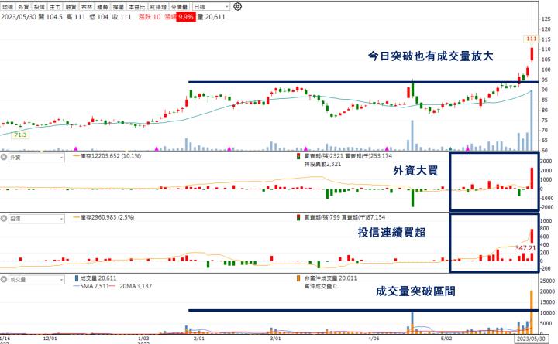Image resolution: width=558 pixels, height=344 pixels.
Task: Close the 成交量 indicator panel
Action: 5,278
